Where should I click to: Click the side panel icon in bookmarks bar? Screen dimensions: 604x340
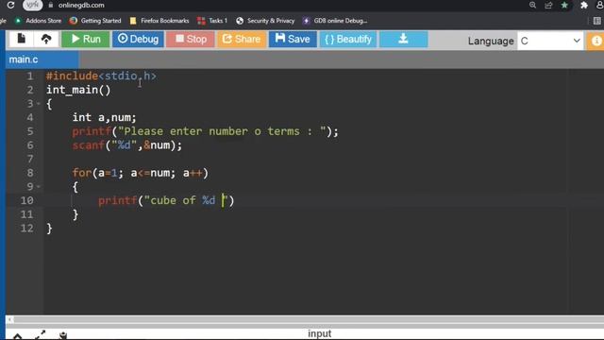click(x=596, y=21)
